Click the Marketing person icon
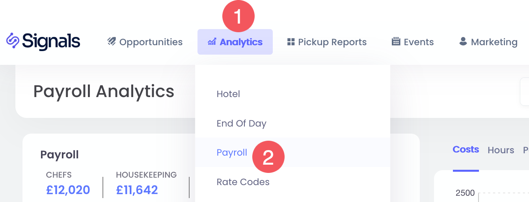 tap(463, 42)
